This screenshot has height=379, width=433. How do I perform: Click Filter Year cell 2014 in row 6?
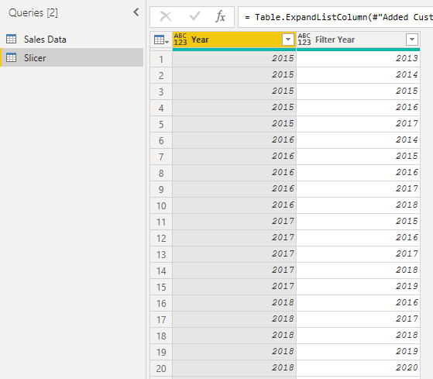pos(358,140)
